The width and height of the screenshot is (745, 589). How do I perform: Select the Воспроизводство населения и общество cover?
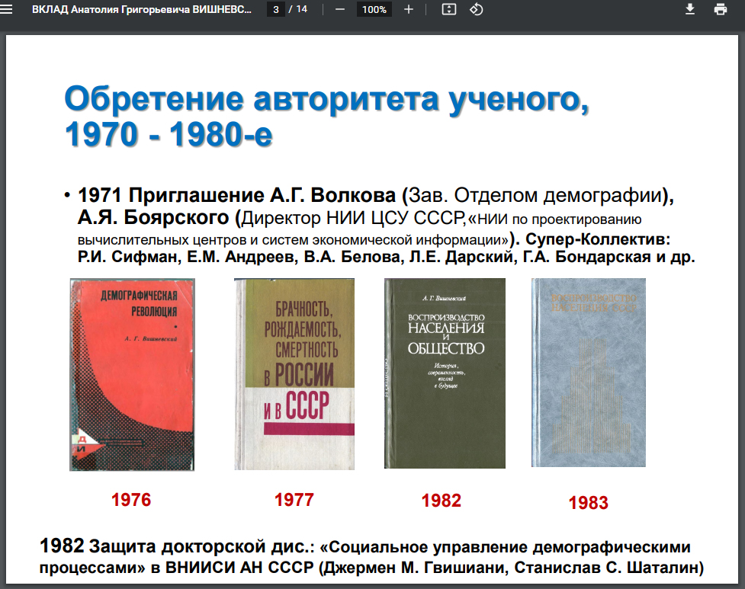click(x=445, y=373)
